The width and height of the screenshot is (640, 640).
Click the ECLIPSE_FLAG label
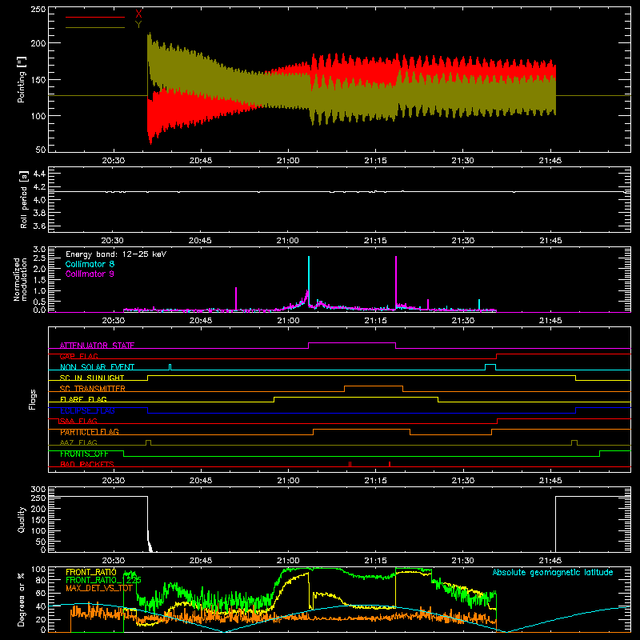pos(87,410)
